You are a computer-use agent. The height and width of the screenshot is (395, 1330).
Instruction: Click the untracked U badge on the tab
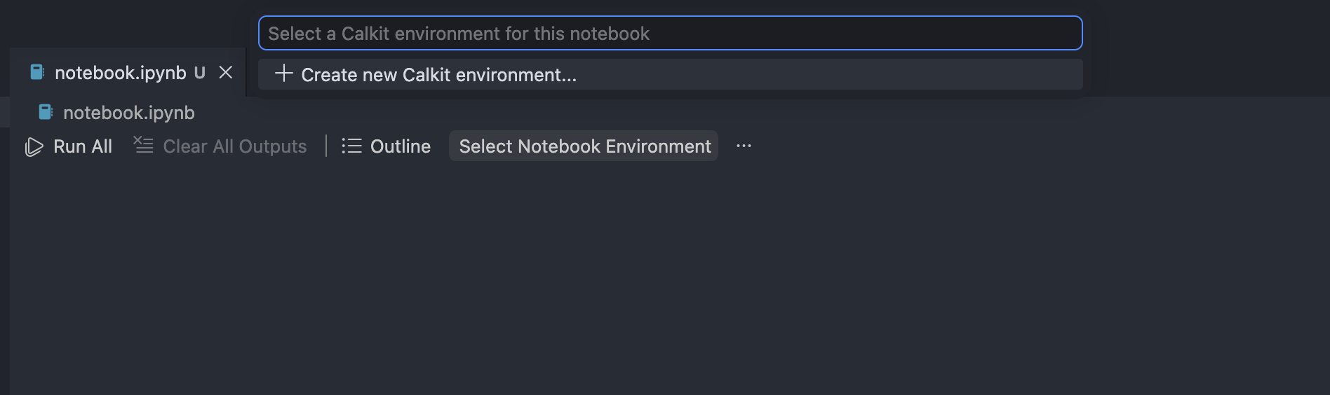pyautogui.click(x=200, y=73)
